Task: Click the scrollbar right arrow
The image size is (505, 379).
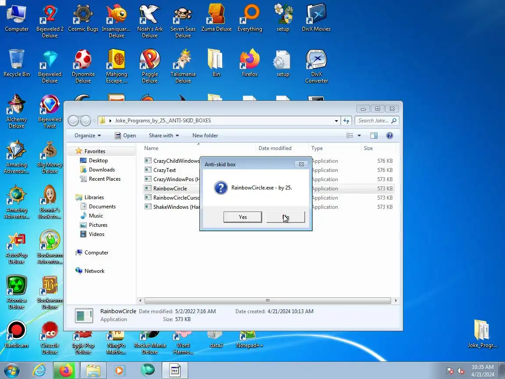Action: point(395,300)
